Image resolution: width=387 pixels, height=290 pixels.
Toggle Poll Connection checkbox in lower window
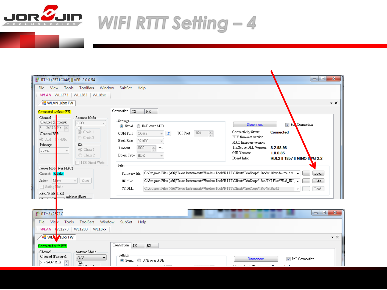point(288,259)
